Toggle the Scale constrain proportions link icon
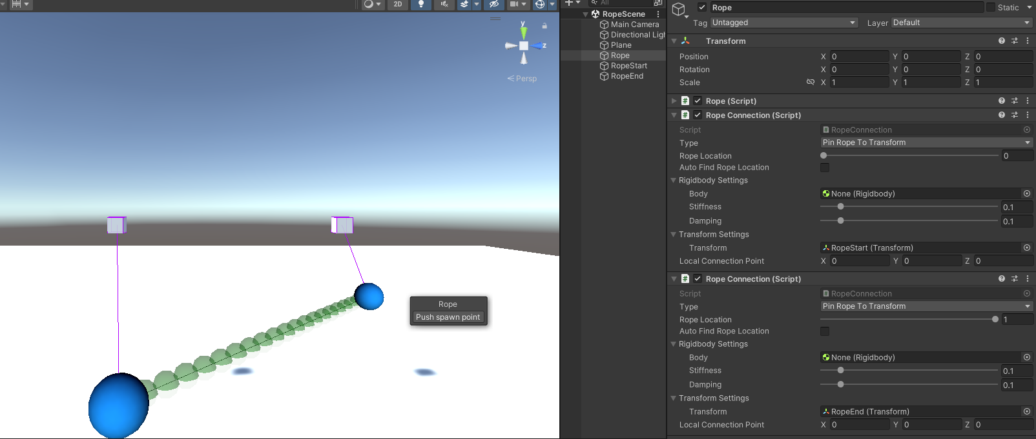 click(811, 83)
